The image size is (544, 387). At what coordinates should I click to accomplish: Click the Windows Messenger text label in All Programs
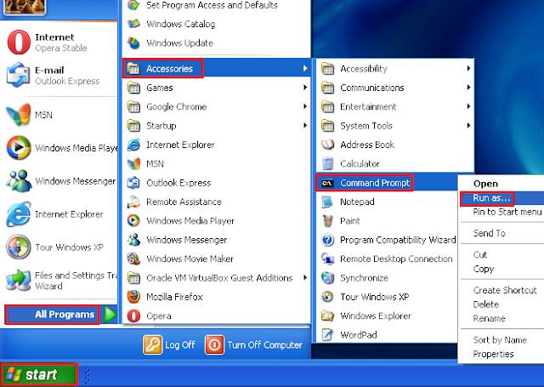coord(187,240)
